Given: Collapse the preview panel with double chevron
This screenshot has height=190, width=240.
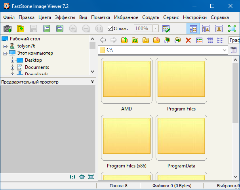Looking at the screenshot, I should tap(92, 82).
